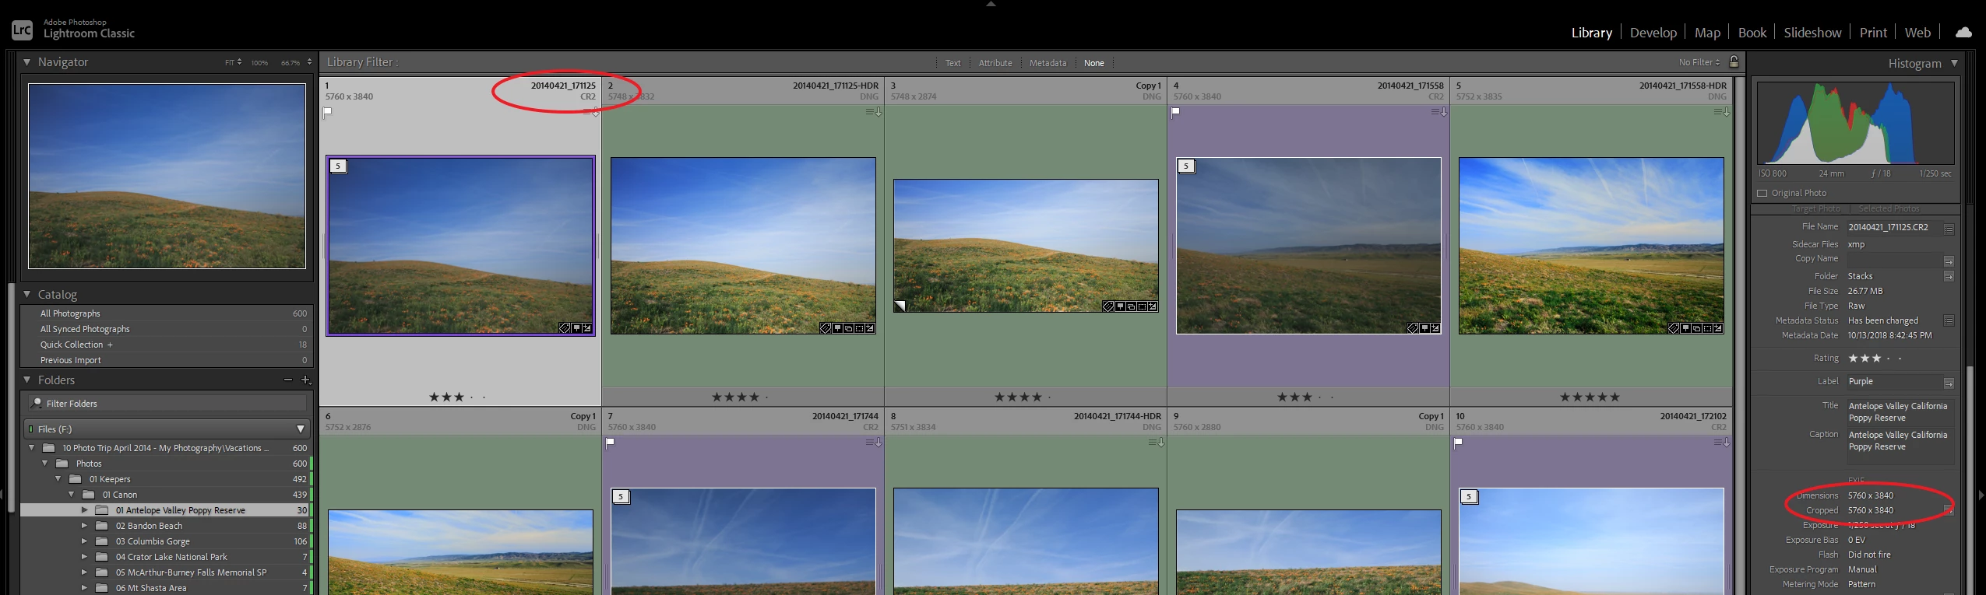Select the Text library filter
Viewport: 1986px width, 595px height.
(953, 63)
